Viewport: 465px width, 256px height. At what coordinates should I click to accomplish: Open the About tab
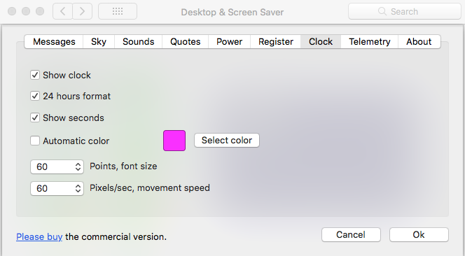419,41
